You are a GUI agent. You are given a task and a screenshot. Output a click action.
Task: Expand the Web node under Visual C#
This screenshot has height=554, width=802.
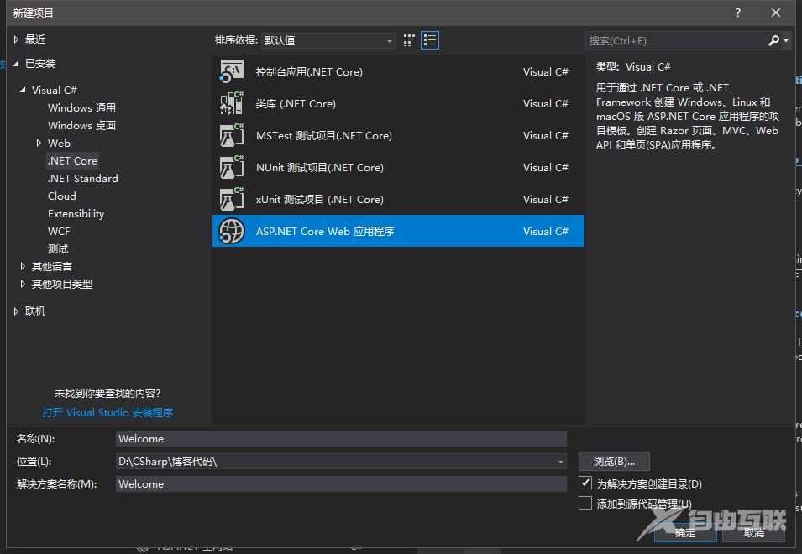[39, 144]
